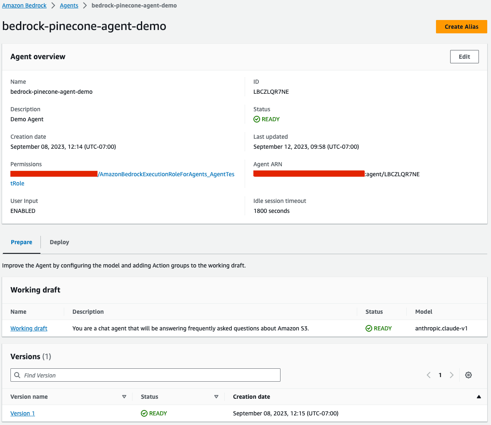This screenshot has width=491, height=425.
Task: Toggle Creation date sort order arrow
Action: coord(478,397)
